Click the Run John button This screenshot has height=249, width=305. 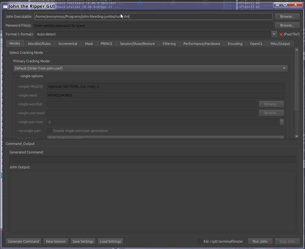(260, 241)
